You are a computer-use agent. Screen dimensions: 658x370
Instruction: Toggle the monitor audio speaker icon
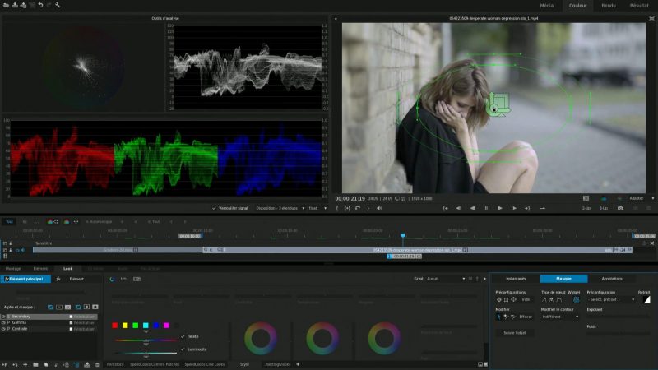[x=379, y=208]
